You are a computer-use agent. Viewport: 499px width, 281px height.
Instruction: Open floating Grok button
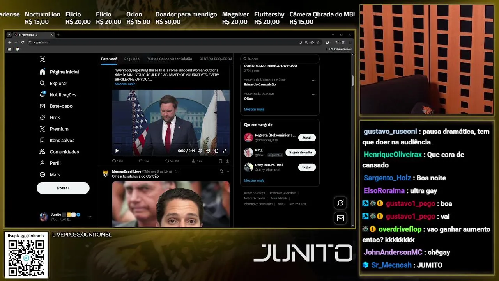(x=340, y=203)
